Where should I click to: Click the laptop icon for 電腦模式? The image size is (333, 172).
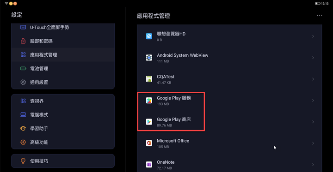[x=23, y=115]
